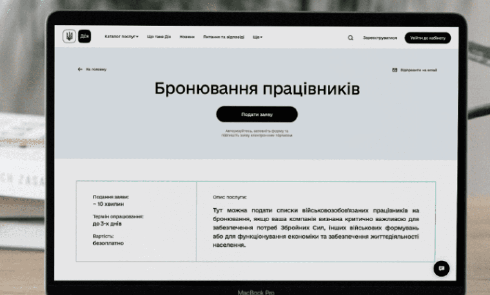Open Питання та відповіді menu item
490x295 pixels.
pyautogui.click(x=224, y=37)
